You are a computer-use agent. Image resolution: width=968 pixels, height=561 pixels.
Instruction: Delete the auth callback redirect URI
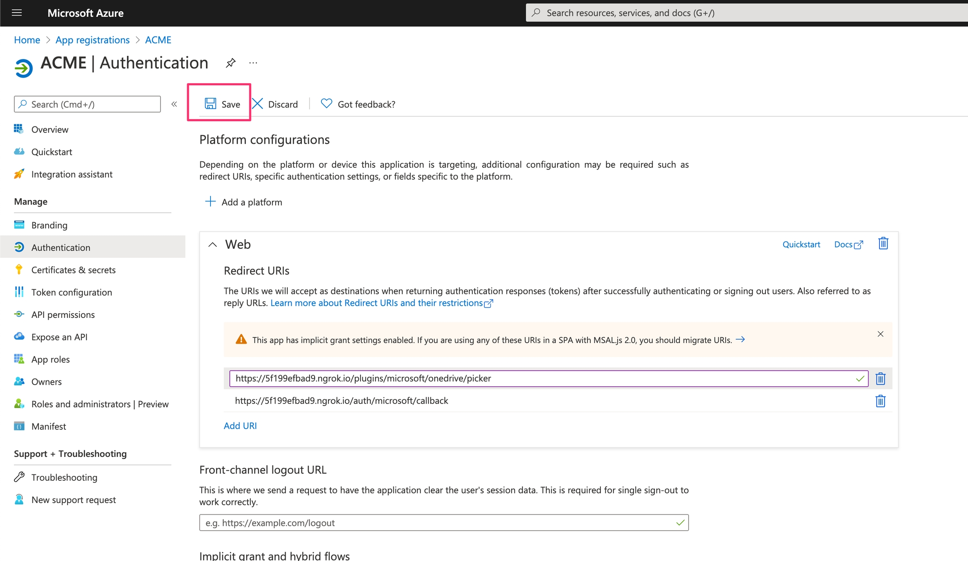point(880,401)
